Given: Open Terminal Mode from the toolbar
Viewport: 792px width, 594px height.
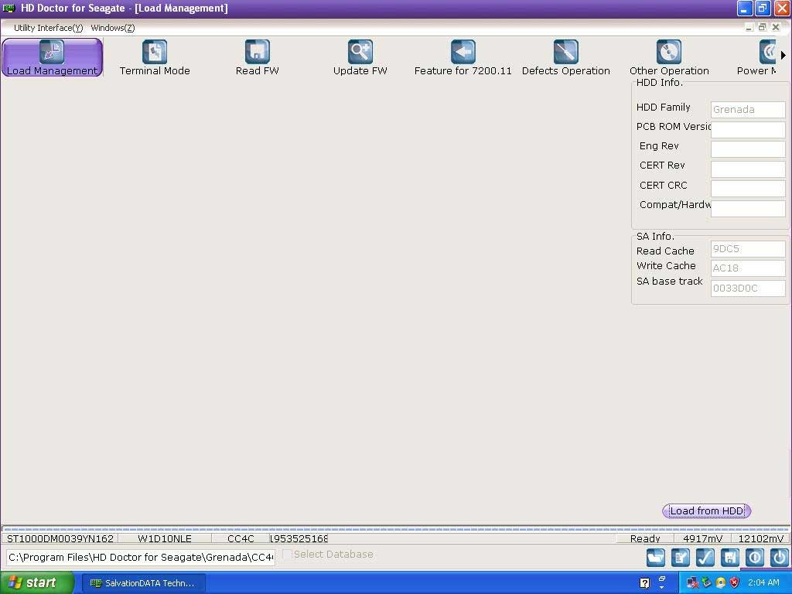Looking at the screenshot, I should coord(155,57).
